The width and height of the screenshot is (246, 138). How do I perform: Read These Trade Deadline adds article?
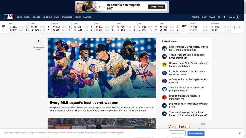coord(187,56)
